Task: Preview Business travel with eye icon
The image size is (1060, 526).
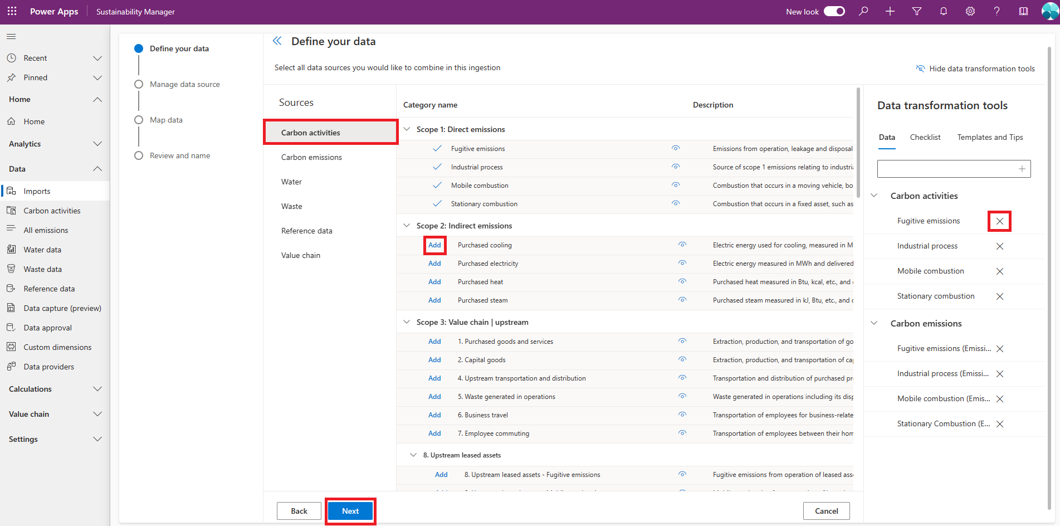Action: click(x=682, y=415)
